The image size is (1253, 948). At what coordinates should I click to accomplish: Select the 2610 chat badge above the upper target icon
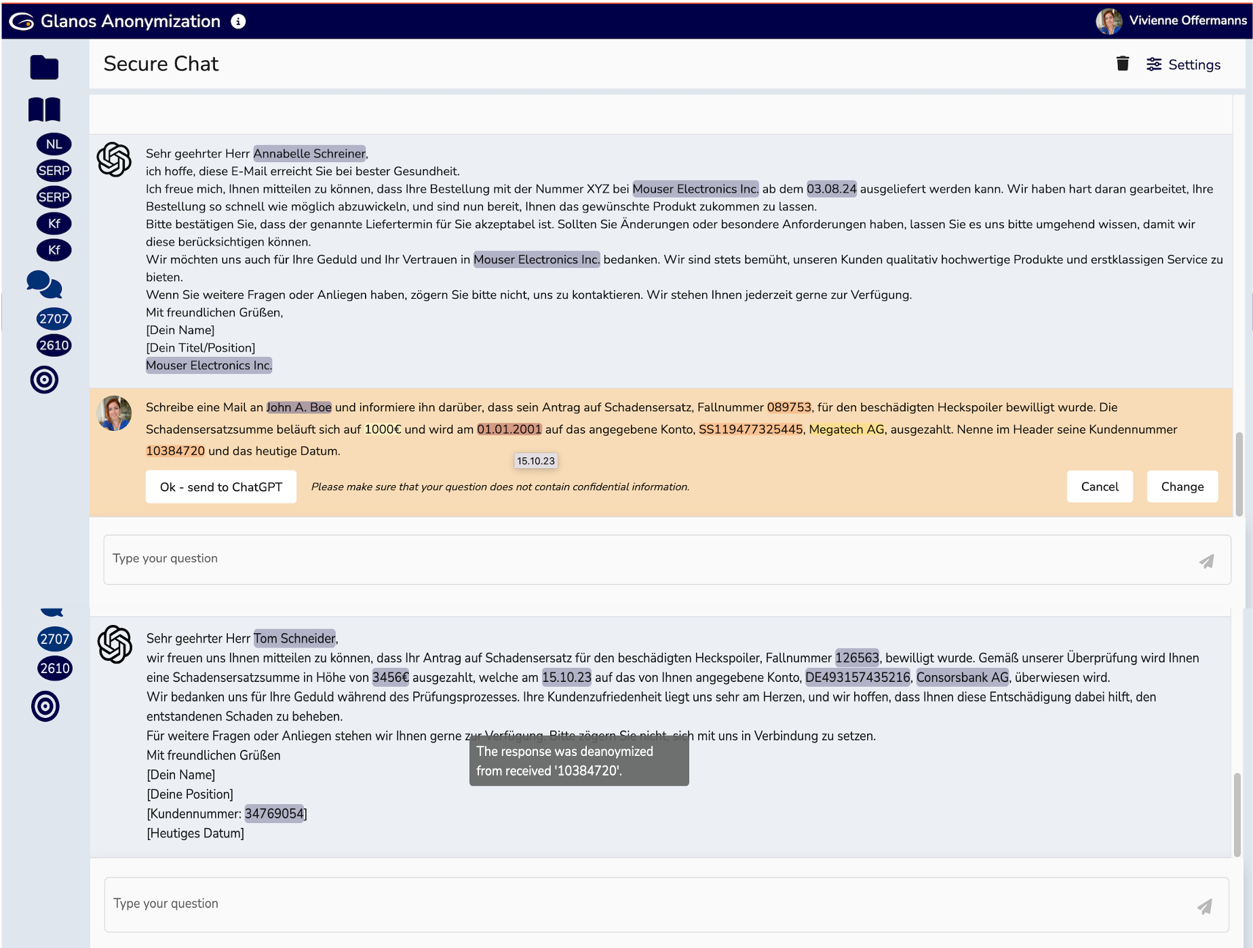click(x=54, y=345)
